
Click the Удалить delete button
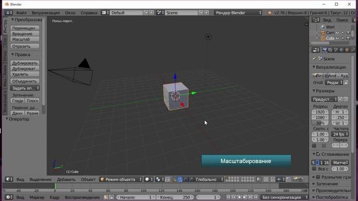[x=25, y=74]
